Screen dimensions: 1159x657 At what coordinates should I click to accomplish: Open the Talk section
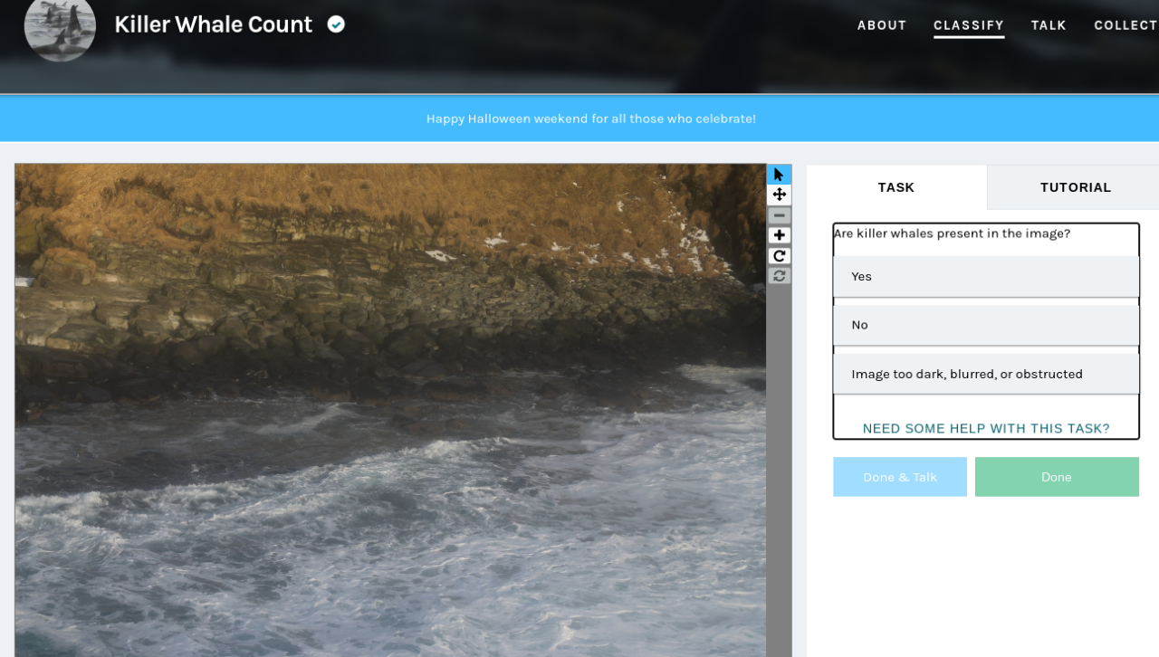[1049, 25]
